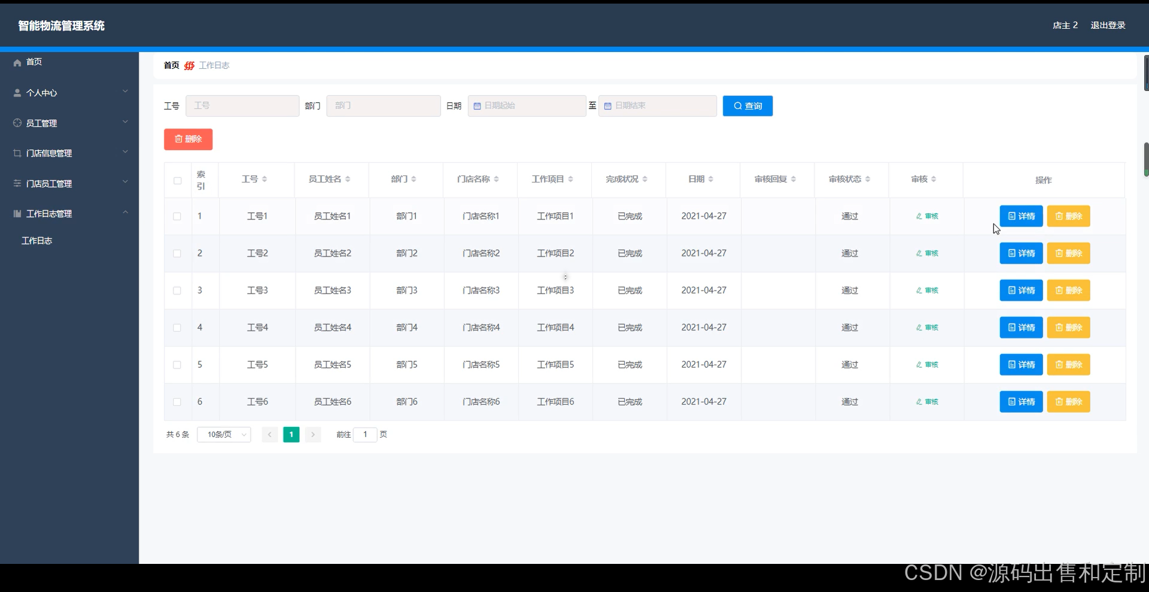
Task: Click the 审核 pencil icon for 工号4
Action: [x=919, y=328]
